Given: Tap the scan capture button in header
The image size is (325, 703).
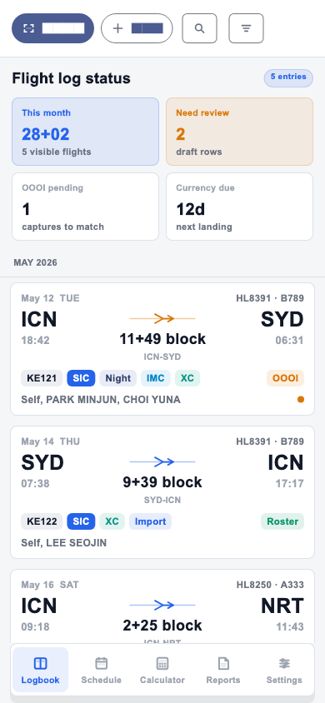Looking at the screenshot, I should (x=52, y=28).
